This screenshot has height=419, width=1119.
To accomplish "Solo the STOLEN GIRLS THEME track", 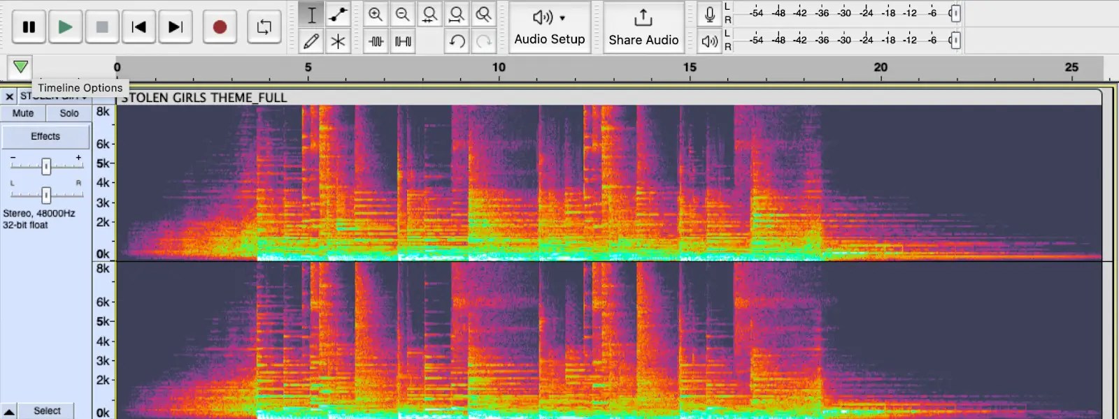I will [69, 113].
